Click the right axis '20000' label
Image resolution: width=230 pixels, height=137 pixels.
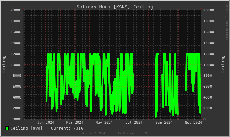[x=209, y=10]
